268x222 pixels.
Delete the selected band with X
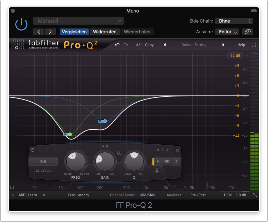click(177, 150)
